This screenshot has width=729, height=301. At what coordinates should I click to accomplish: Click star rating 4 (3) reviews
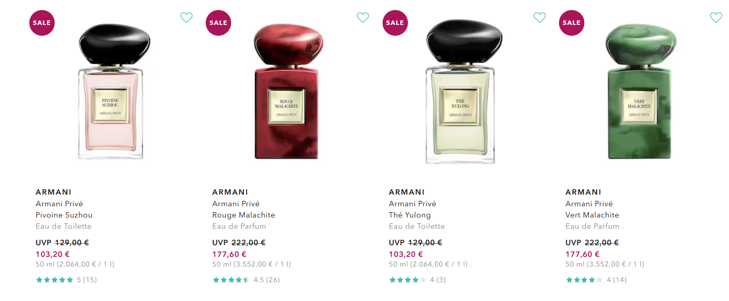pyautogui.click(x=417, y=280)
